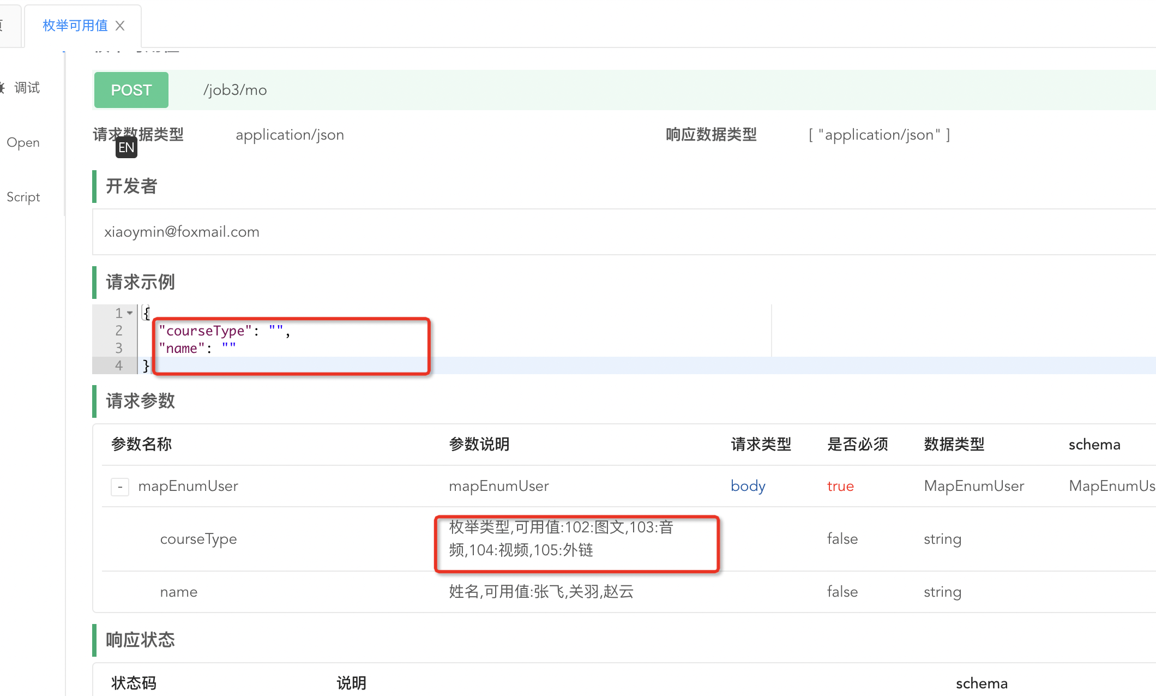Screen dimensions: 1156x696
Task: Click the green bar beside 开发者 heading
Action: (95, 186)
